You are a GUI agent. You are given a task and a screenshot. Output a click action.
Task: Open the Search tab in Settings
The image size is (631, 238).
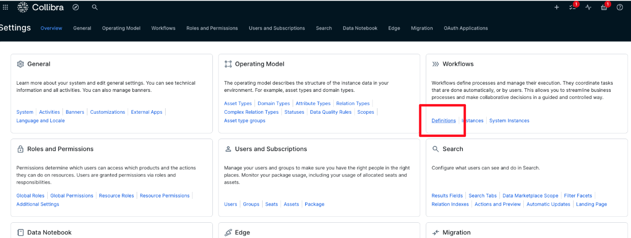(x=324, y=28)
